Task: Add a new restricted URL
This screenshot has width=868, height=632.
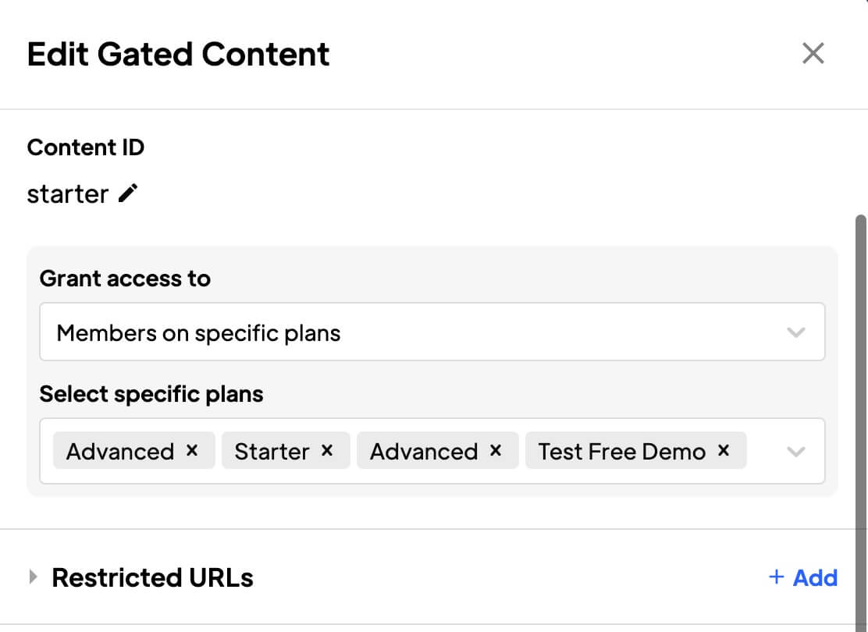Action: (803, 577)
